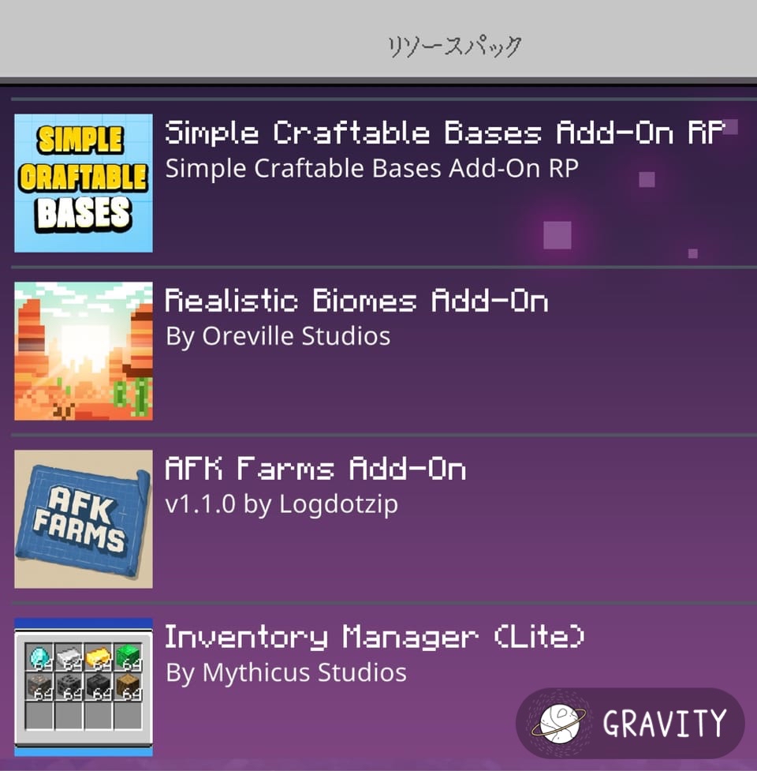Click the Simple Craftable Bases description text
757x771 pixels.
pyautogui.click(x=372, y=169)
